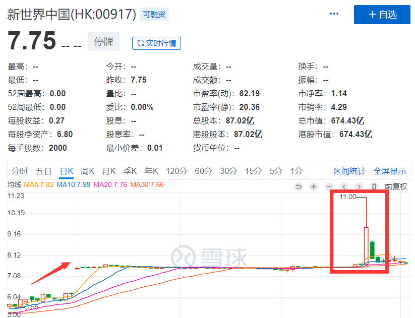This screenshot has width=415, height=318.
Task: Click the 市净率 value 1.14
Action: [339, 93]
